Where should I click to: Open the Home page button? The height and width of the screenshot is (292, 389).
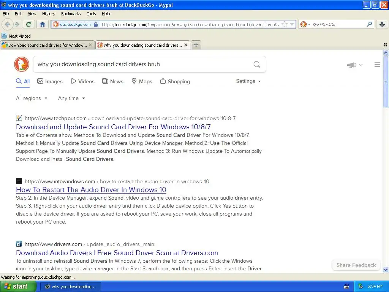[43, 24]
